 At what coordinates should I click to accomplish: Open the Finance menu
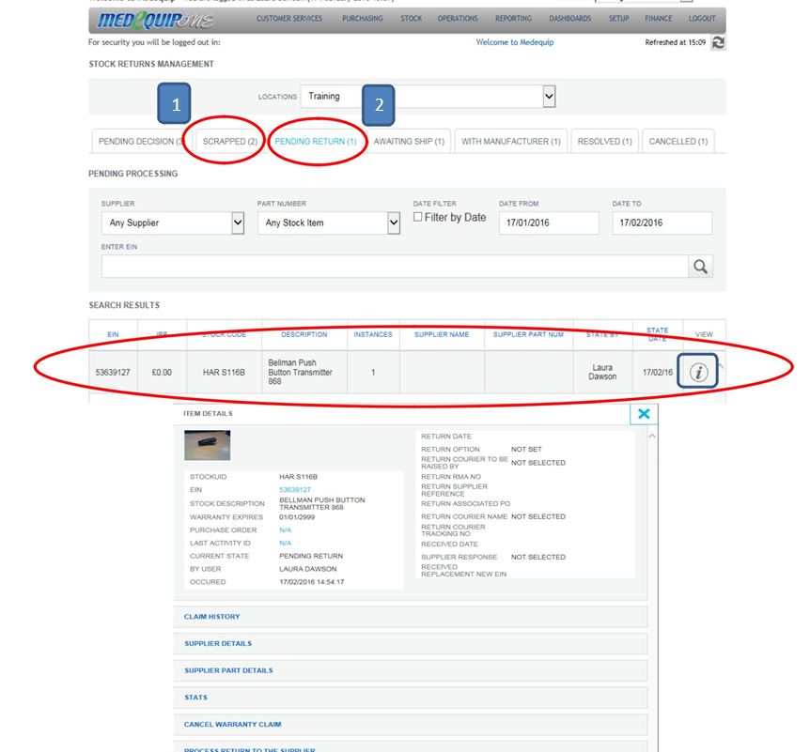click(659, 19)
